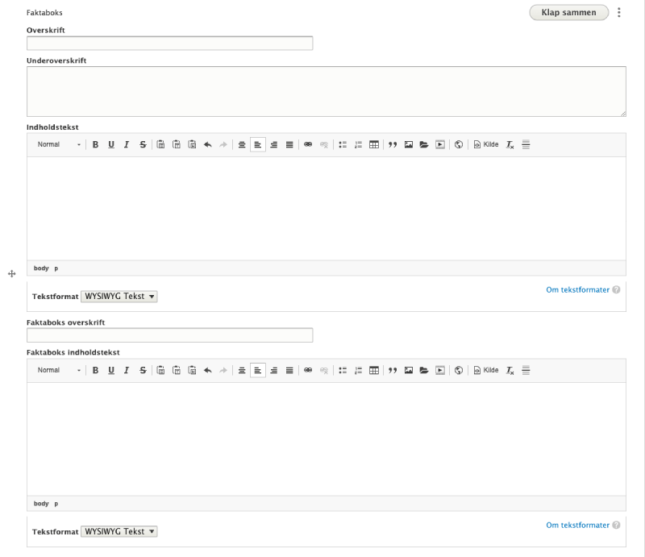Click undo arrow in Indholdstekst toolbar

[207, 145]
